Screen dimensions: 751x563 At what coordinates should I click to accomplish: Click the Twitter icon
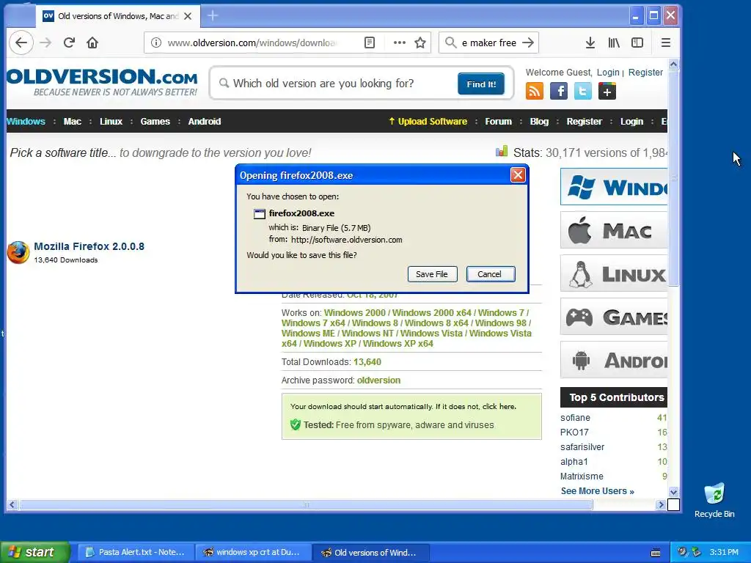pos(583,91)
